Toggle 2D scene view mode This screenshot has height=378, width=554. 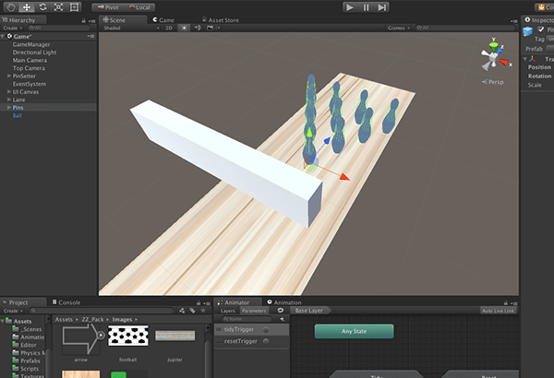169,28
